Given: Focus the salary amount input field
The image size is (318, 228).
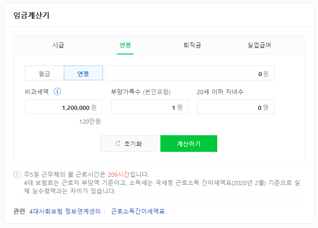Looking at the screenshot, I should [190, 73].
